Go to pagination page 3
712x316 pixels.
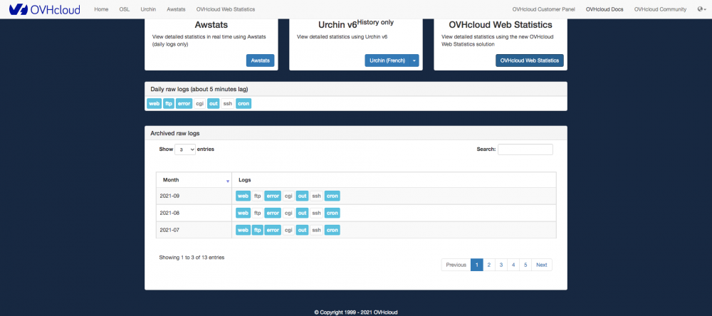click(501, 265)
